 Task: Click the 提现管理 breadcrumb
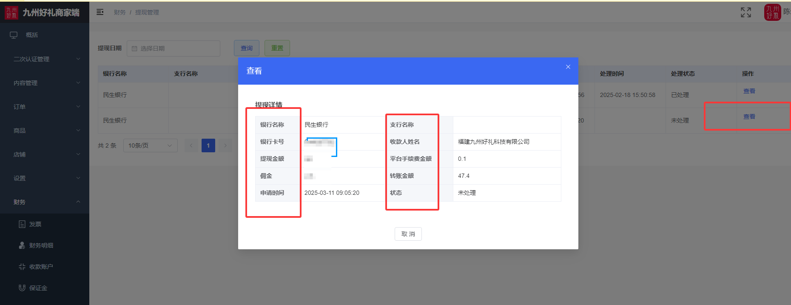point(147,12)
